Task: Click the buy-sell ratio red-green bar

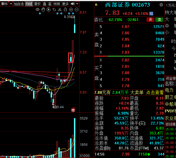Action: tap(129, 56)
